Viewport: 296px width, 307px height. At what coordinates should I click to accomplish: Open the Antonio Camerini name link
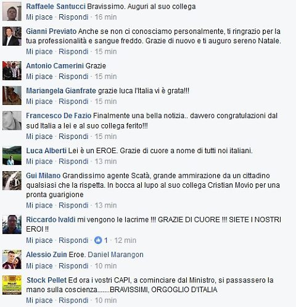pyautogui.click(x=55, y=66)
